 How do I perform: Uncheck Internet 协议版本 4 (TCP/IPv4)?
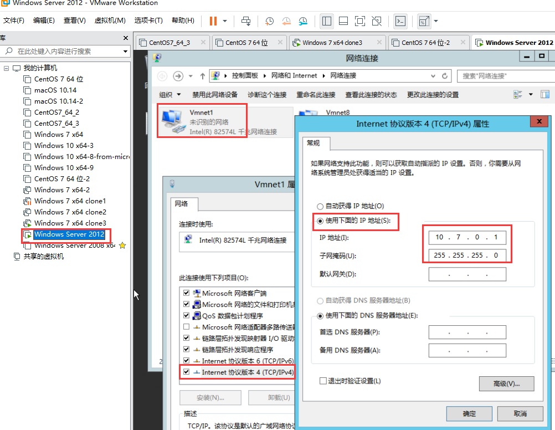coord(187,372)
